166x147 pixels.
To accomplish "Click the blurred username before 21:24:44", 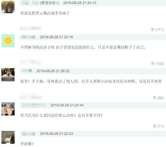I will [x=34, y=105].
